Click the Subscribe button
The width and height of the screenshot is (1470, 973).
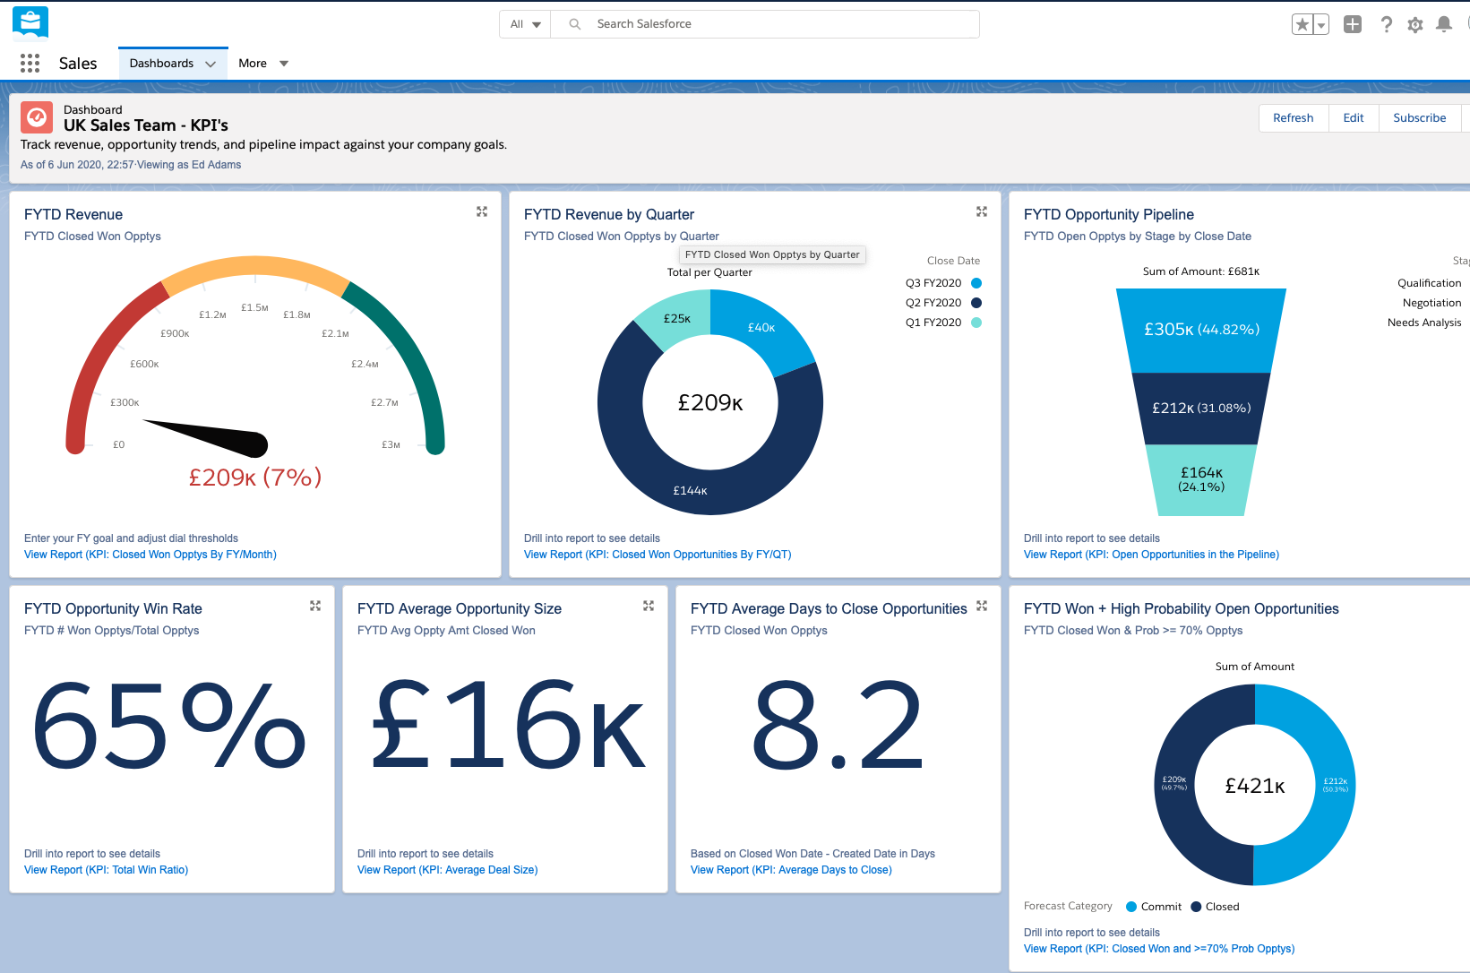tap(1419, 117)
